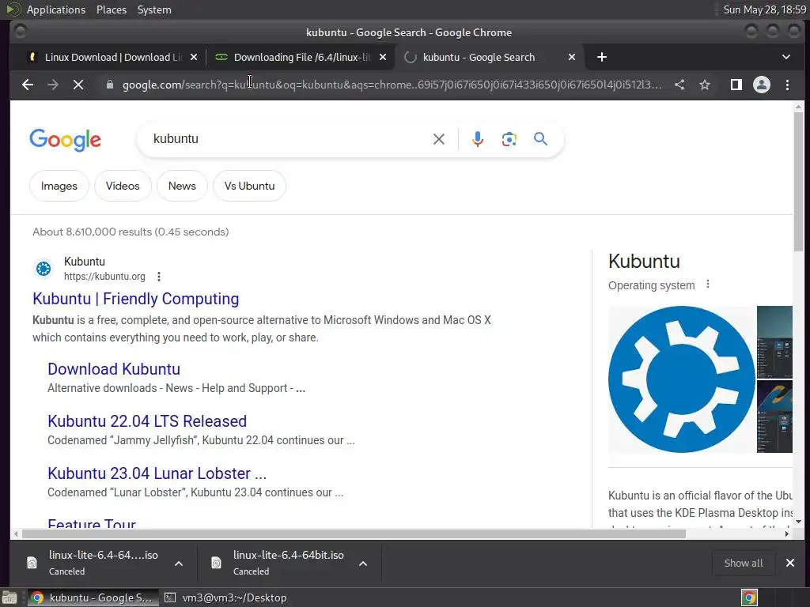Click the lower Kubuntu desktop screenshot thumbnail
Screen dimensions: 810x607
pyautogui.click(x=774, y=417)
